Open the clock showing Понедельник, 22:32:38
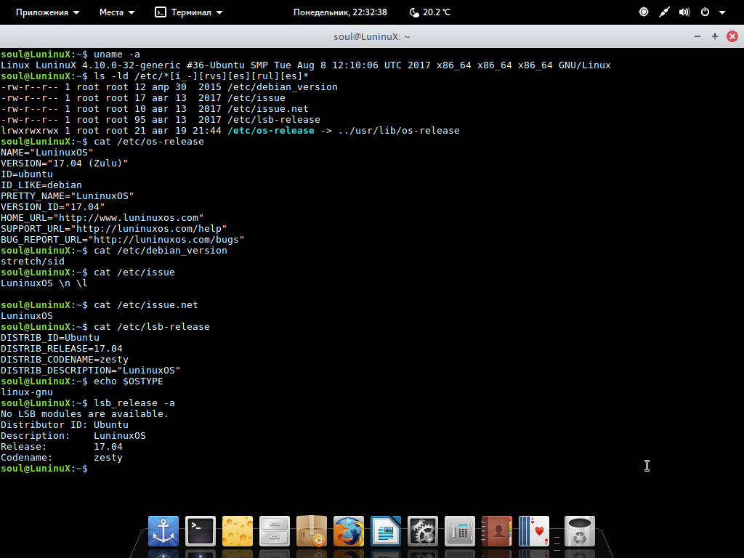 pyautogui.click(x=340, y=12)
